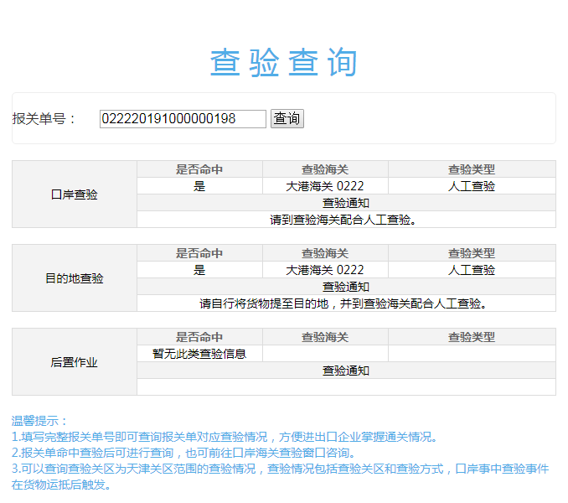Click 查验海关 header in 目的地查验 table

[x=325, y=253]
